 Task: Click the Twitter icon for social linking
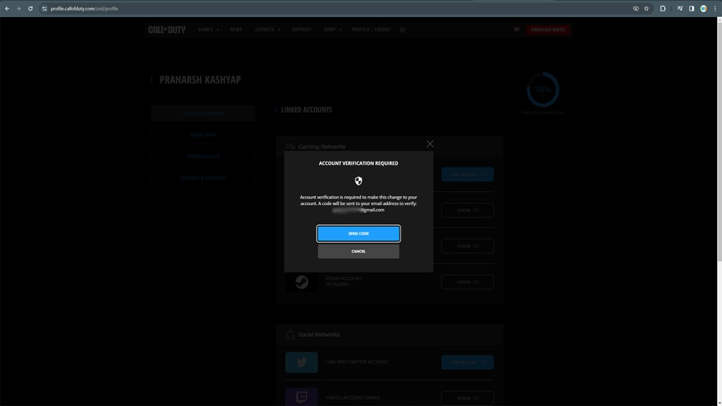point(302,362)
